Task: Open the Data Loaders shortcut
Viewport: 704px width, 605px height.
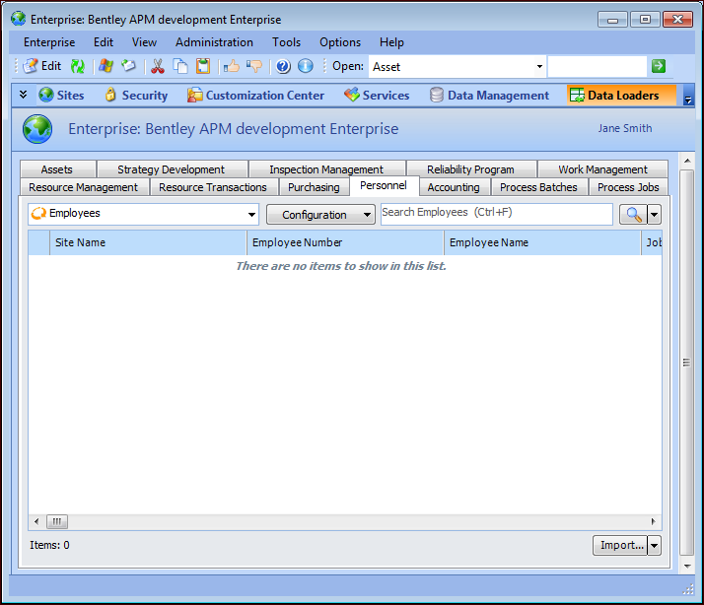Action: click(x=621, y=96)
